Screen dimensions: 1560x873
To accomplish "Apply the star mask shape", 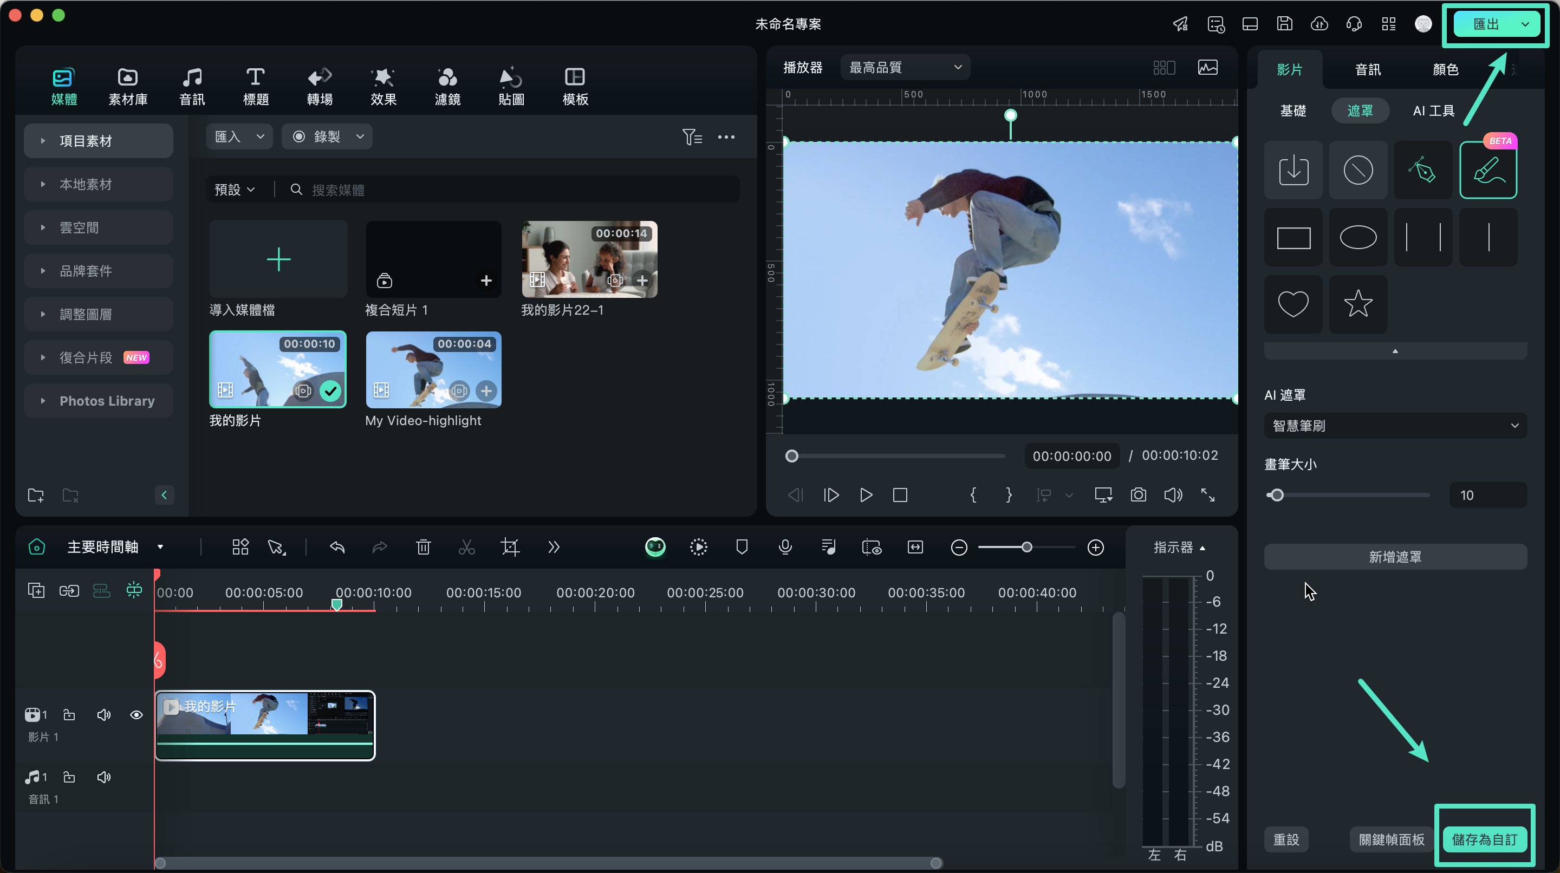I will (x=1358, y=304).
